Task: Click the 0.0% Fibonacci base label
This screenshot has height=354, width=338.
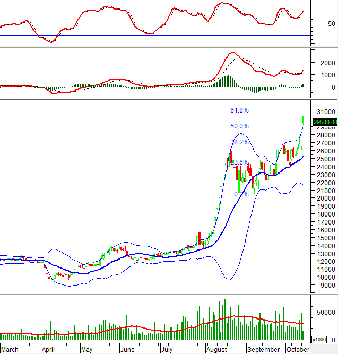Action: tap(241, 194)
